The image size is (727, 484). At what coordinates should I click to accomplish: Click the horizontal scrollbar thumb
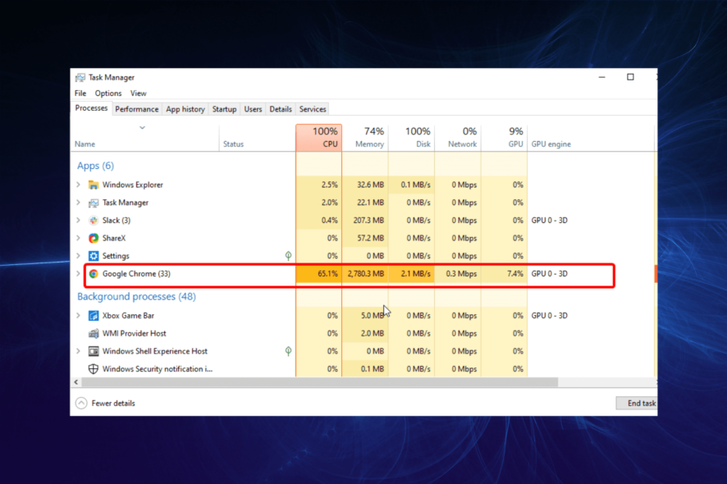[320, 382]
